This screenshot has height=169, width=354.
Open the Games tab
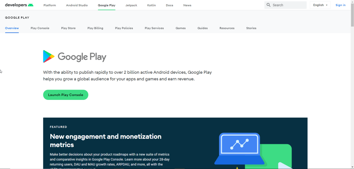(180, 28)
